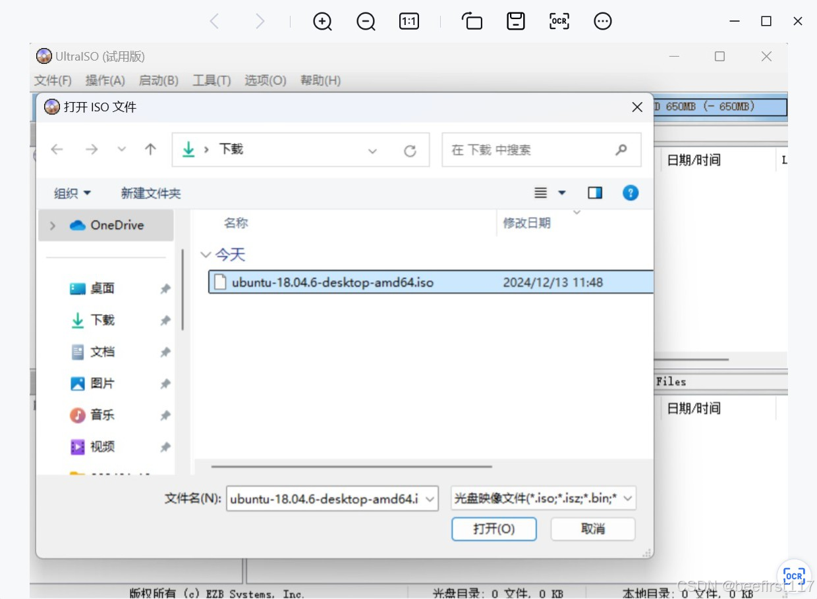Rotate the image
The height and width of the screenshot is (599, 817).
tap(472, 21)
